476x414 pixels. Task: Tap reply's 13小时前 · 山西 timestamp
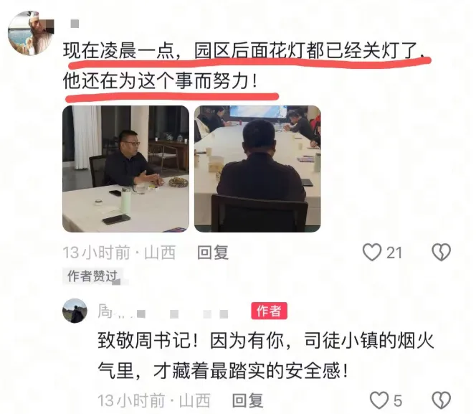pos(154,400)
